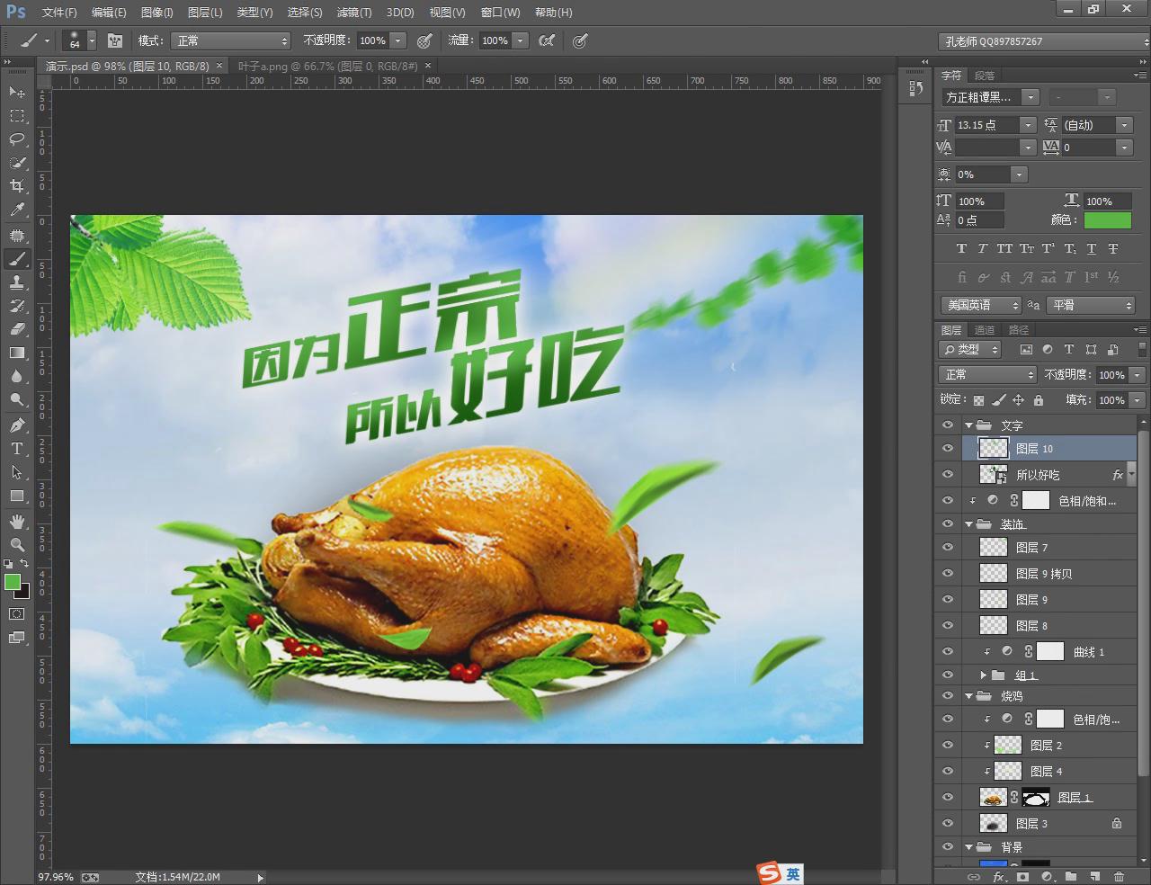The height and width of the screenshot is (885, 1151).
Task: Collapse the 装饰 layer group
Action: [x=969, y=524]
